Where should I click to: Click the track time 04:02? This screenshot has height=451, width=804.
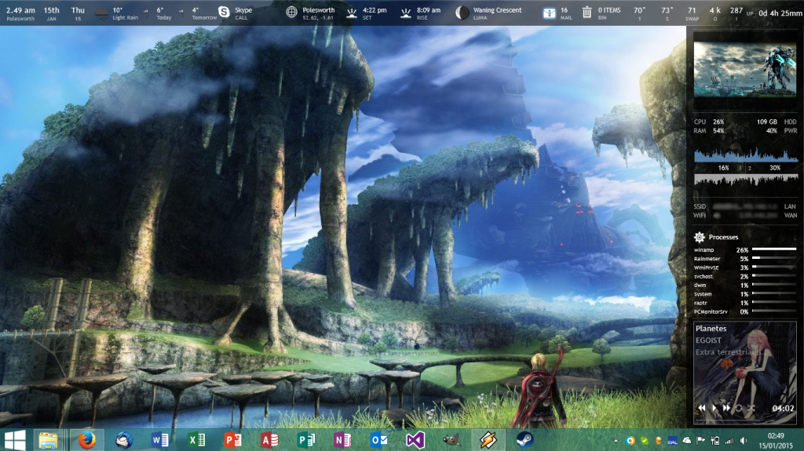pos(783,409)
